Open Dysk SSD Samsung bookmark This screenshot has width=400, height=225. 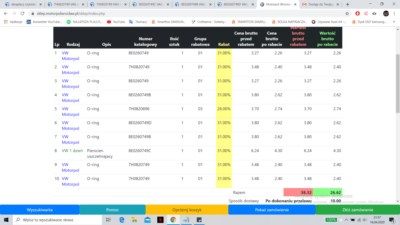pos(369,22)
